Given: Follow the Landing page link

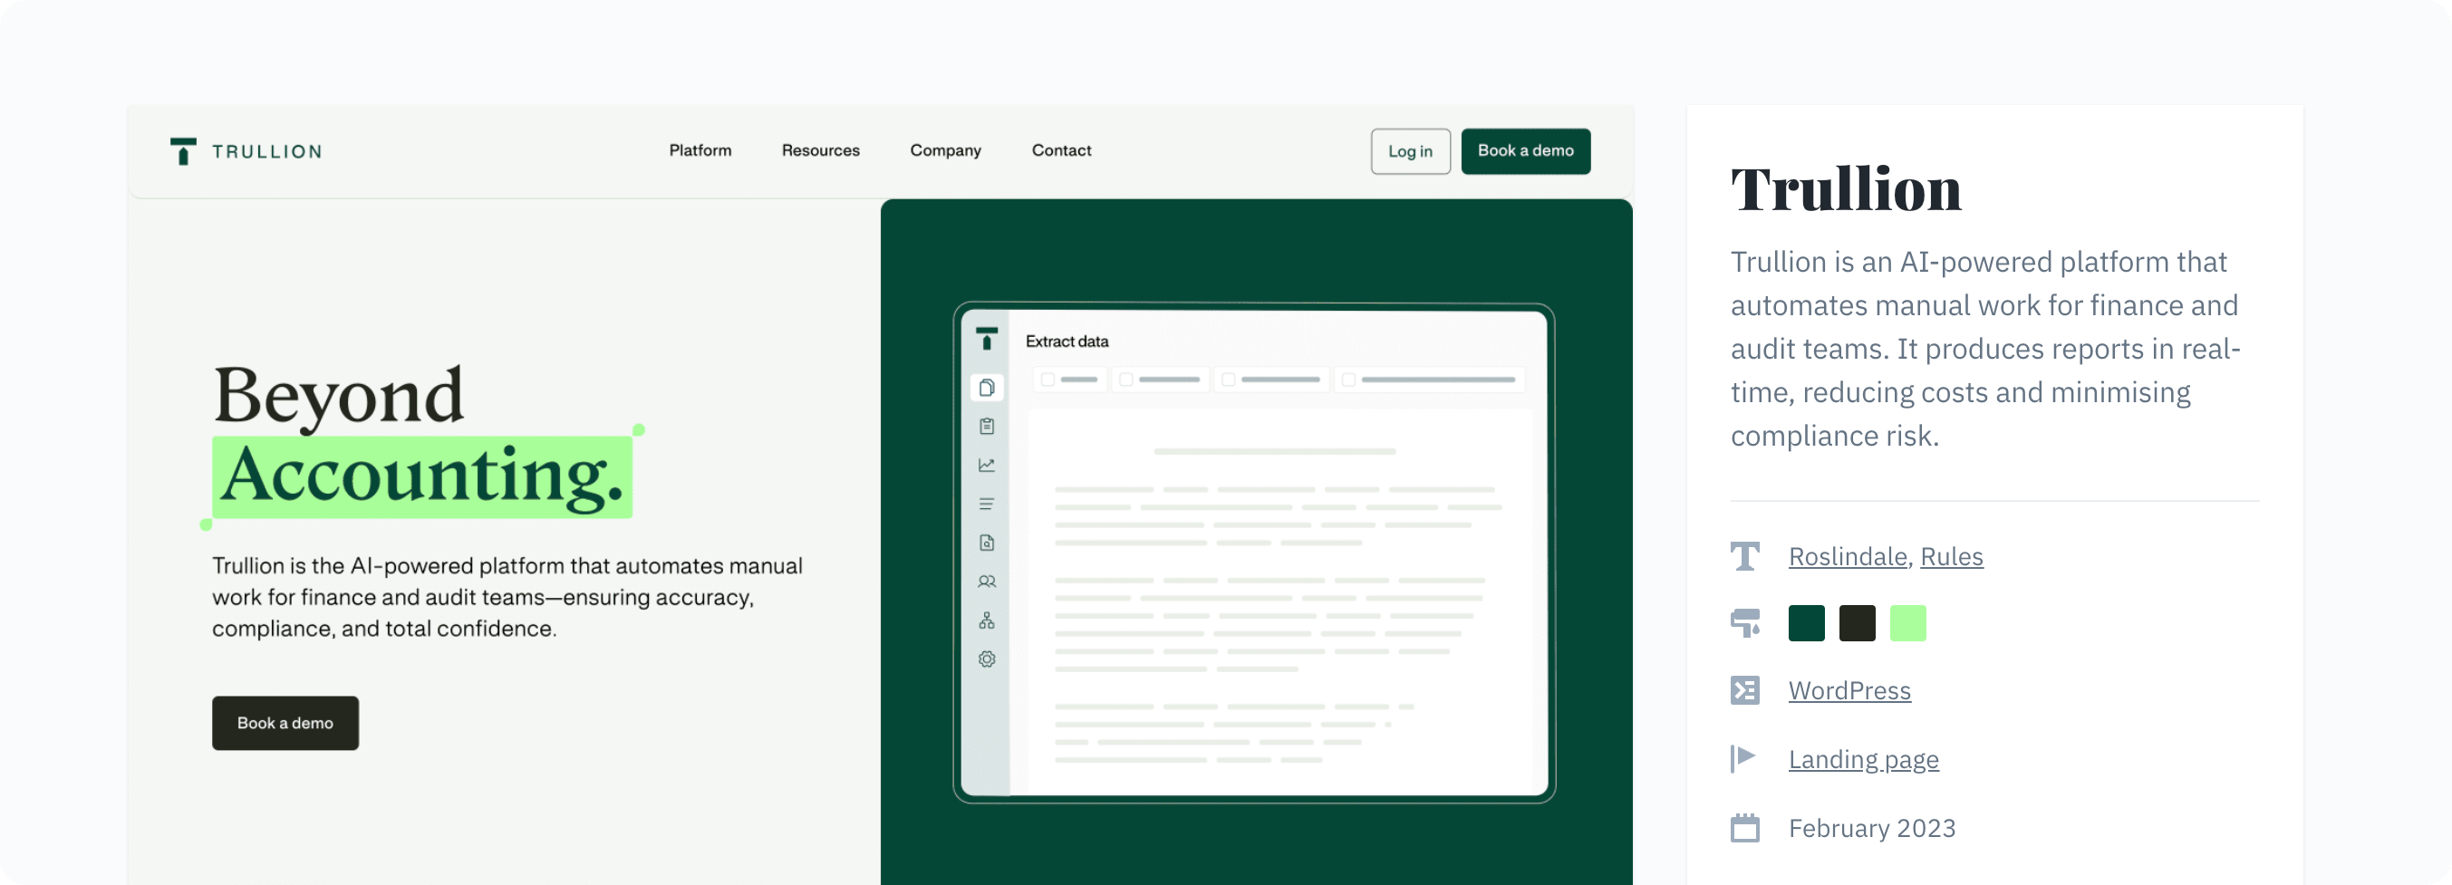Looking at the screenshot, I should tap(1863, 759).
